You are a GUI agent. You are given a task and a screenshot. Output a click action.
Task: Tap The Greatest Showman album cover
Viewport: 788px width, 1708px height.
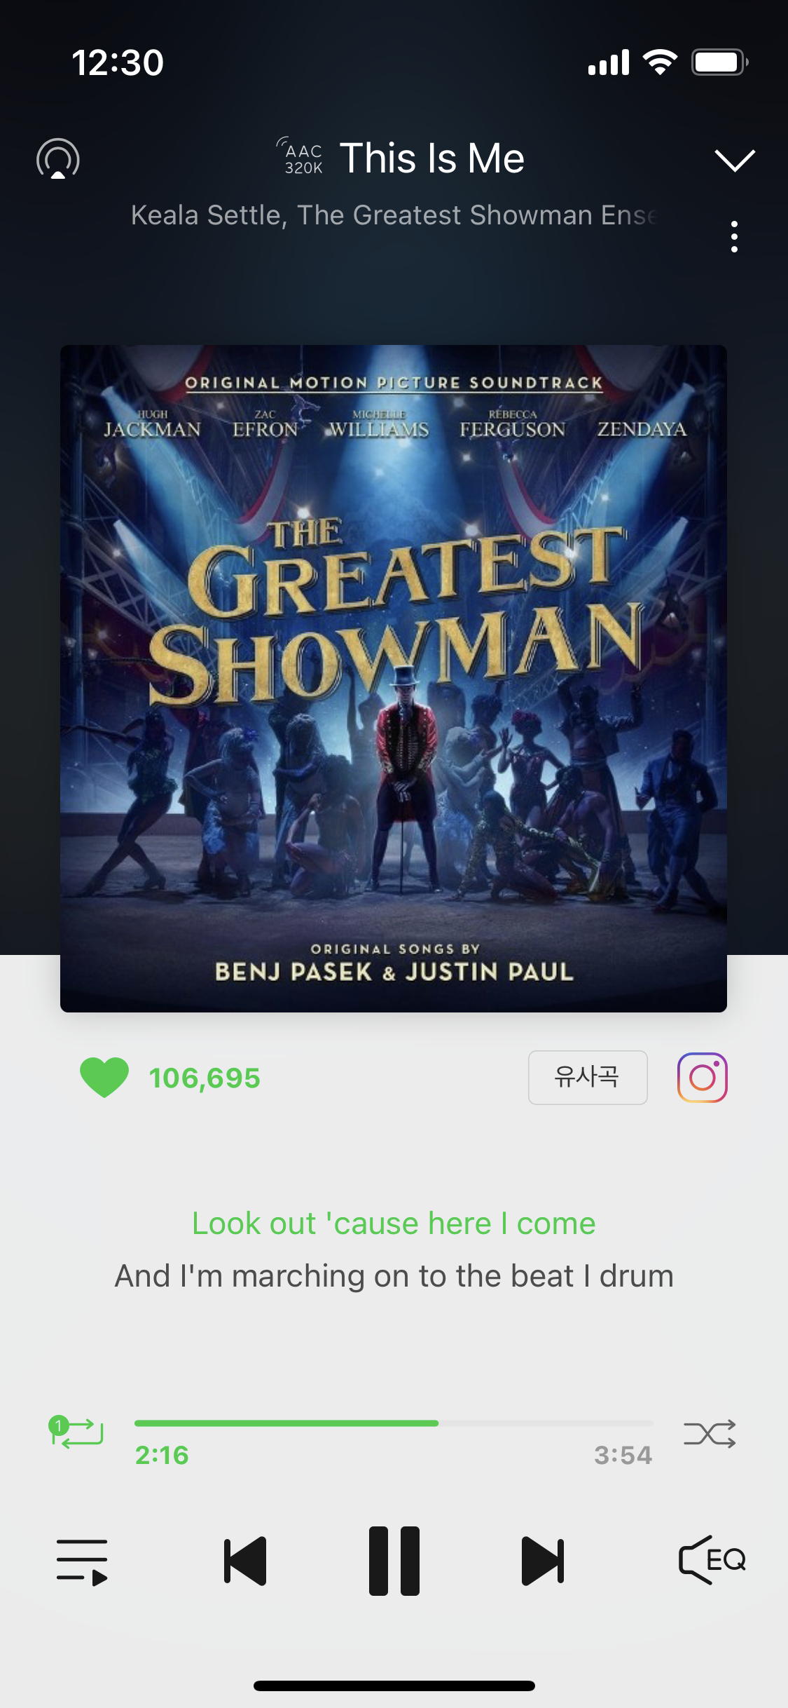click(394, 678)
